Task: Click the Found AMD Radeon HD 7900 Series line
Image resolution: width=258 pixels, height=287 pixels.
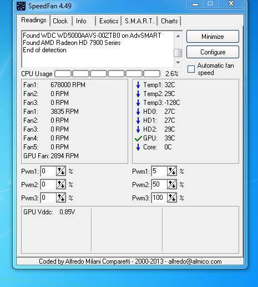Action: pos(72,43)
